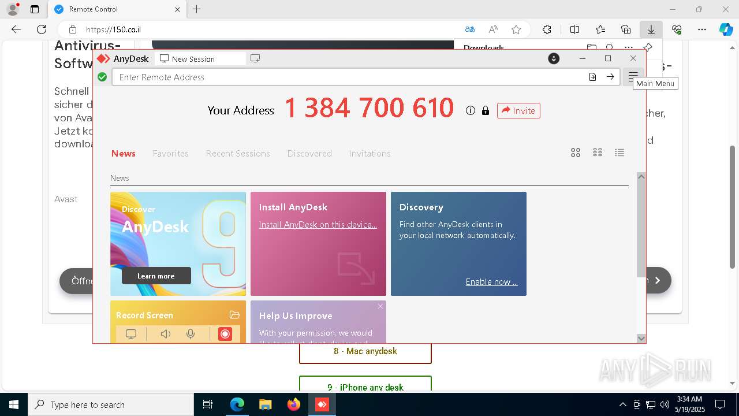Image resolution: width=739 pixels, height=416 pixels.
Task: Select the monitor icon in Record Screen
Action: point(131,334)
